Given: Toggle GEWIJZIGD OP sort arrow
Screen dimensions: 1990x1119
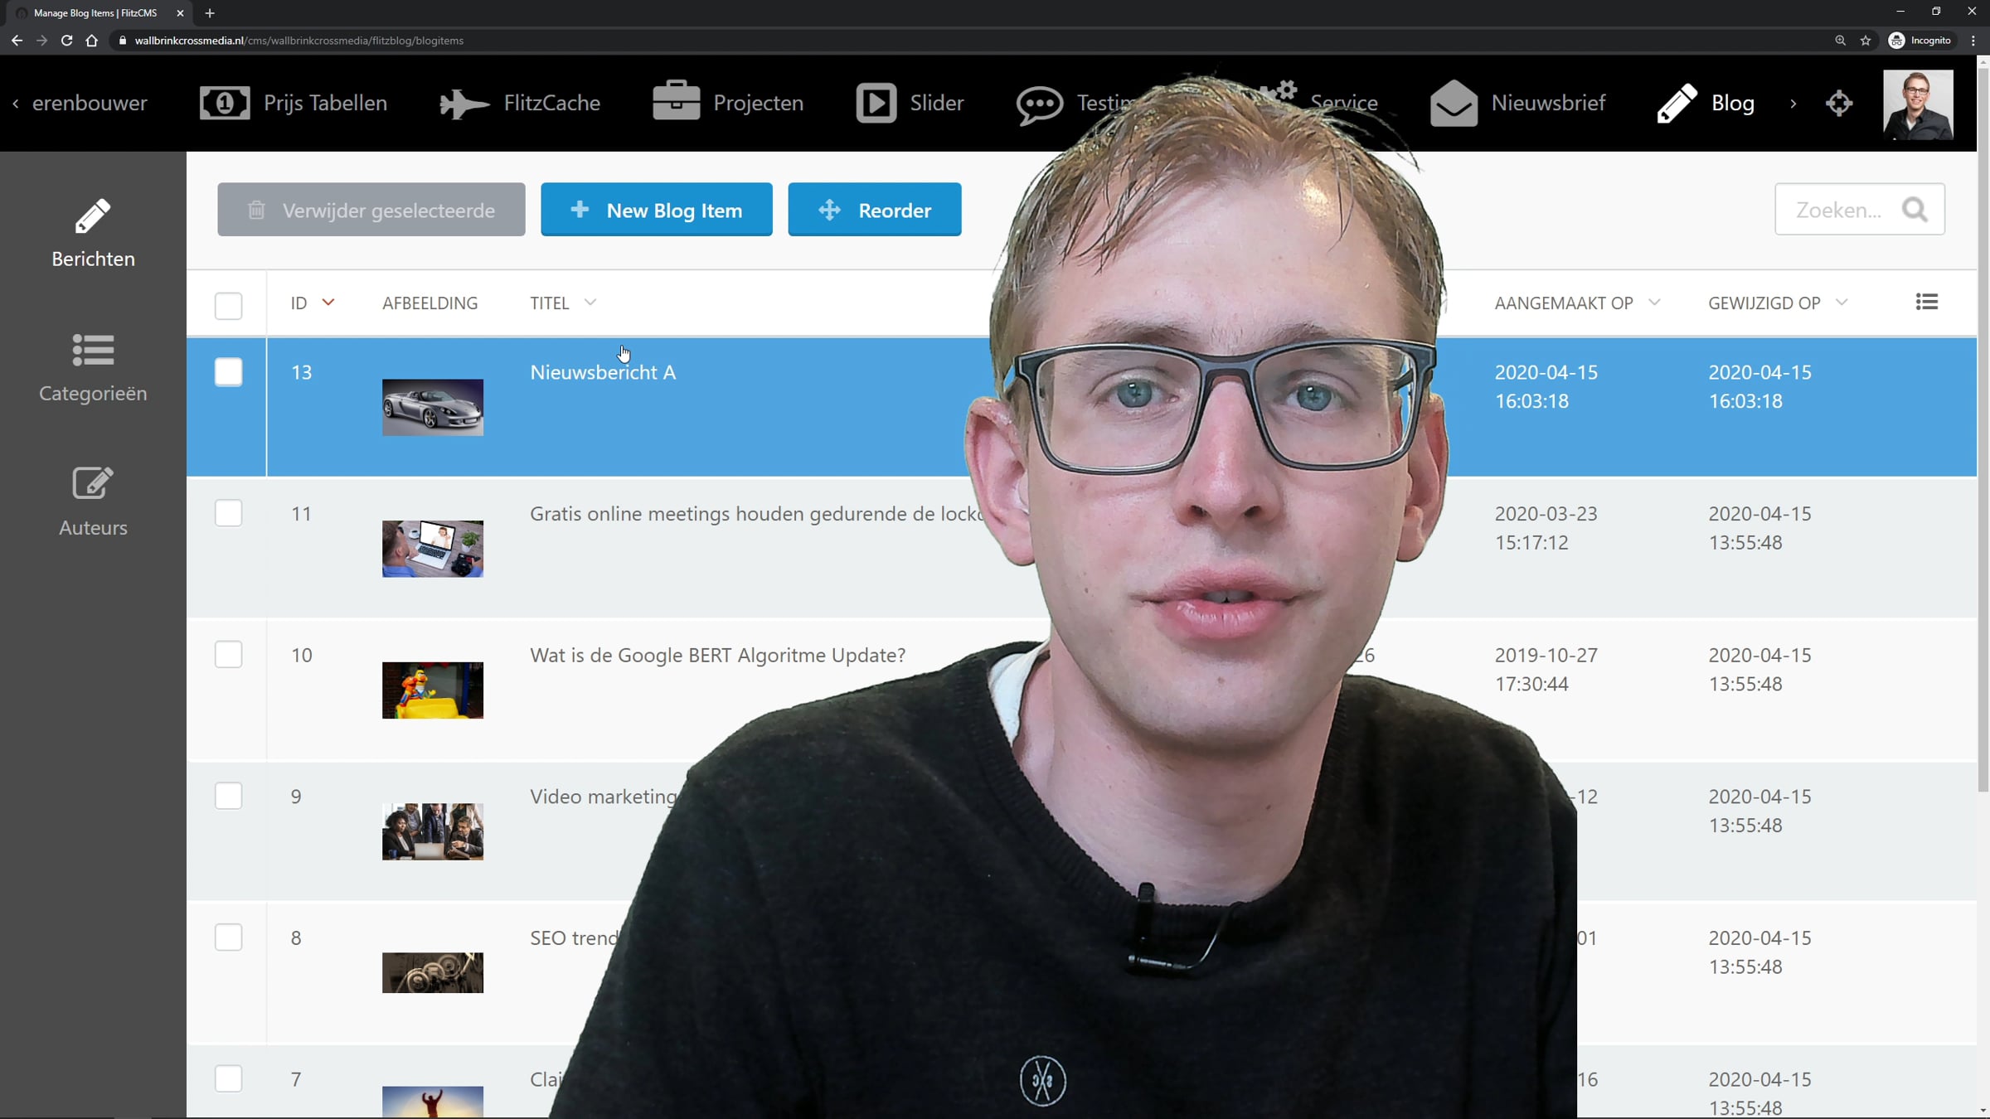Looking at the screenshot, I should (x=1841, y=303).
